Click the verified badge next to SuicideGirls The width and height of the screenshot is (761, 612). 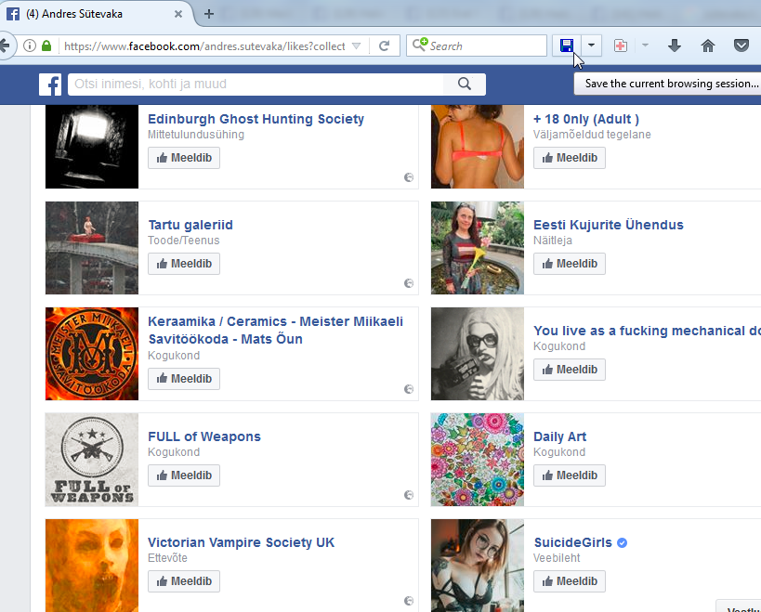(x=623, y=542)
